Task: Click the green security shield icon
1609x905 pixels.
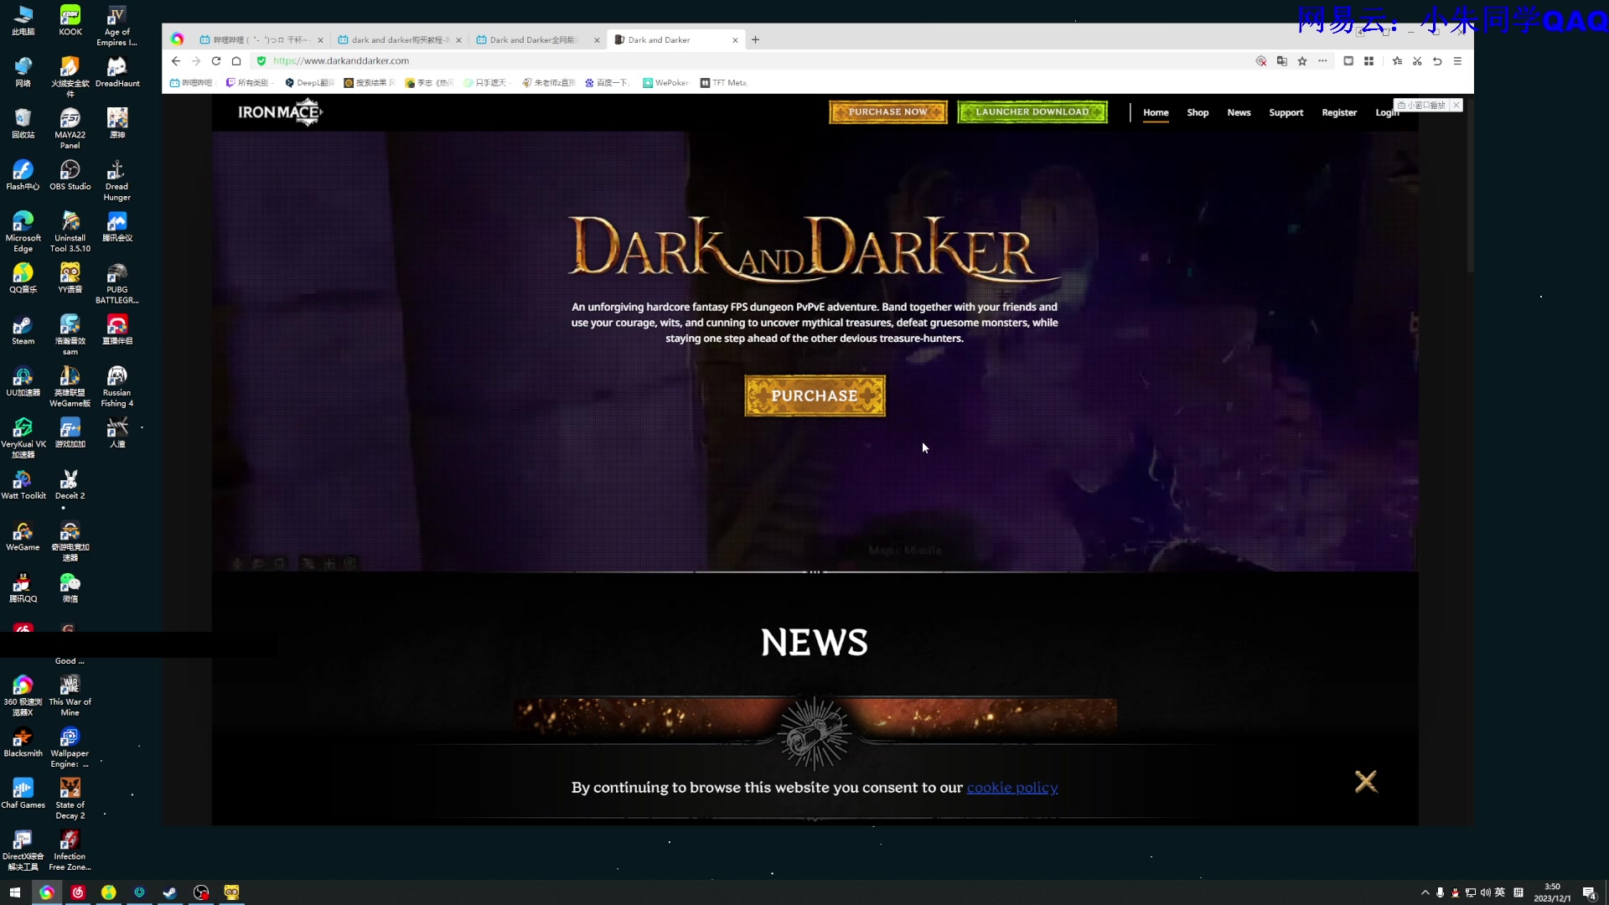Action: click(x=261, y=61)
